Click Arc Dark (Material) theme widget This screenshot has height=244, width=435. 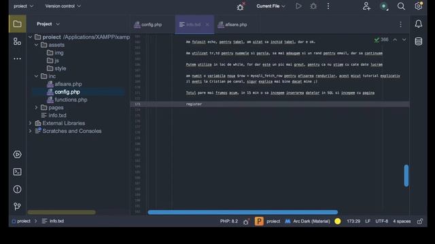pos(311,222)
